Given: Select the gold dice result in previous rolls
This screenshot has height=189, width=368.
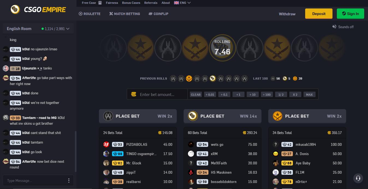Looking at the screenshot, I should coord(213,78).
